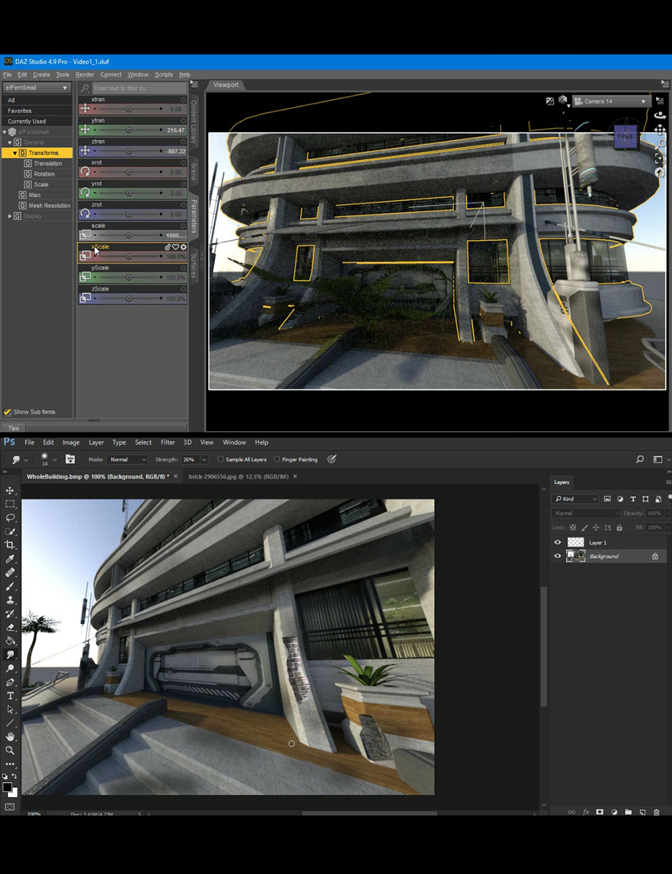This screenshot has height=874, width=672.
Task: Open the elFernSmall node dropdown
Action: 36,88
